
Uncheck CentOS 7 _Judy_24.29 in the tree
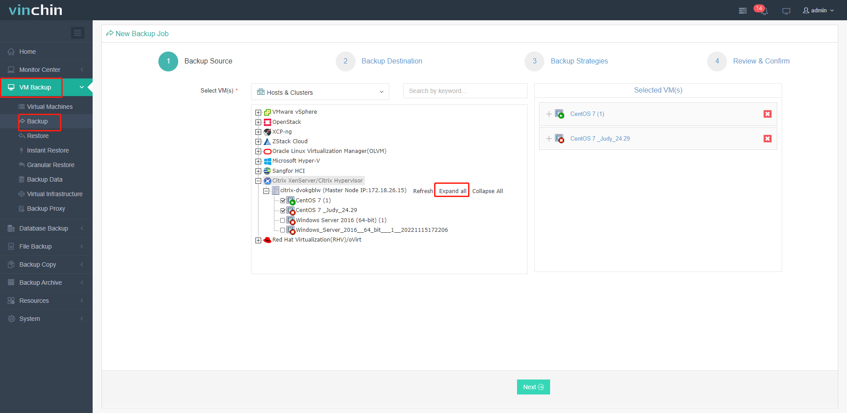pos(283,210)
